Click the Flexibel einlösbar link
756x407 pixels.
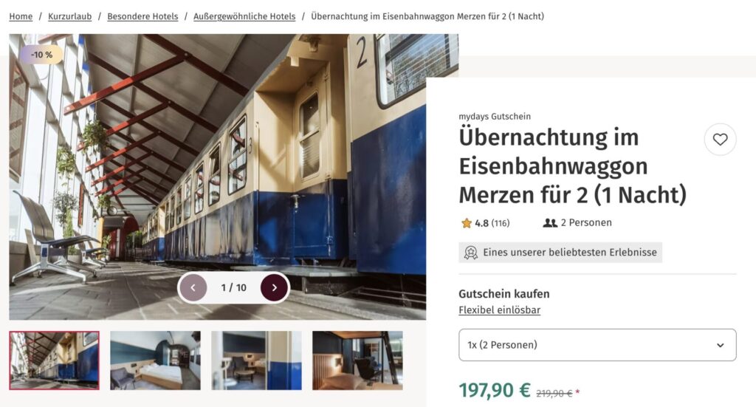tap(500, 310)
